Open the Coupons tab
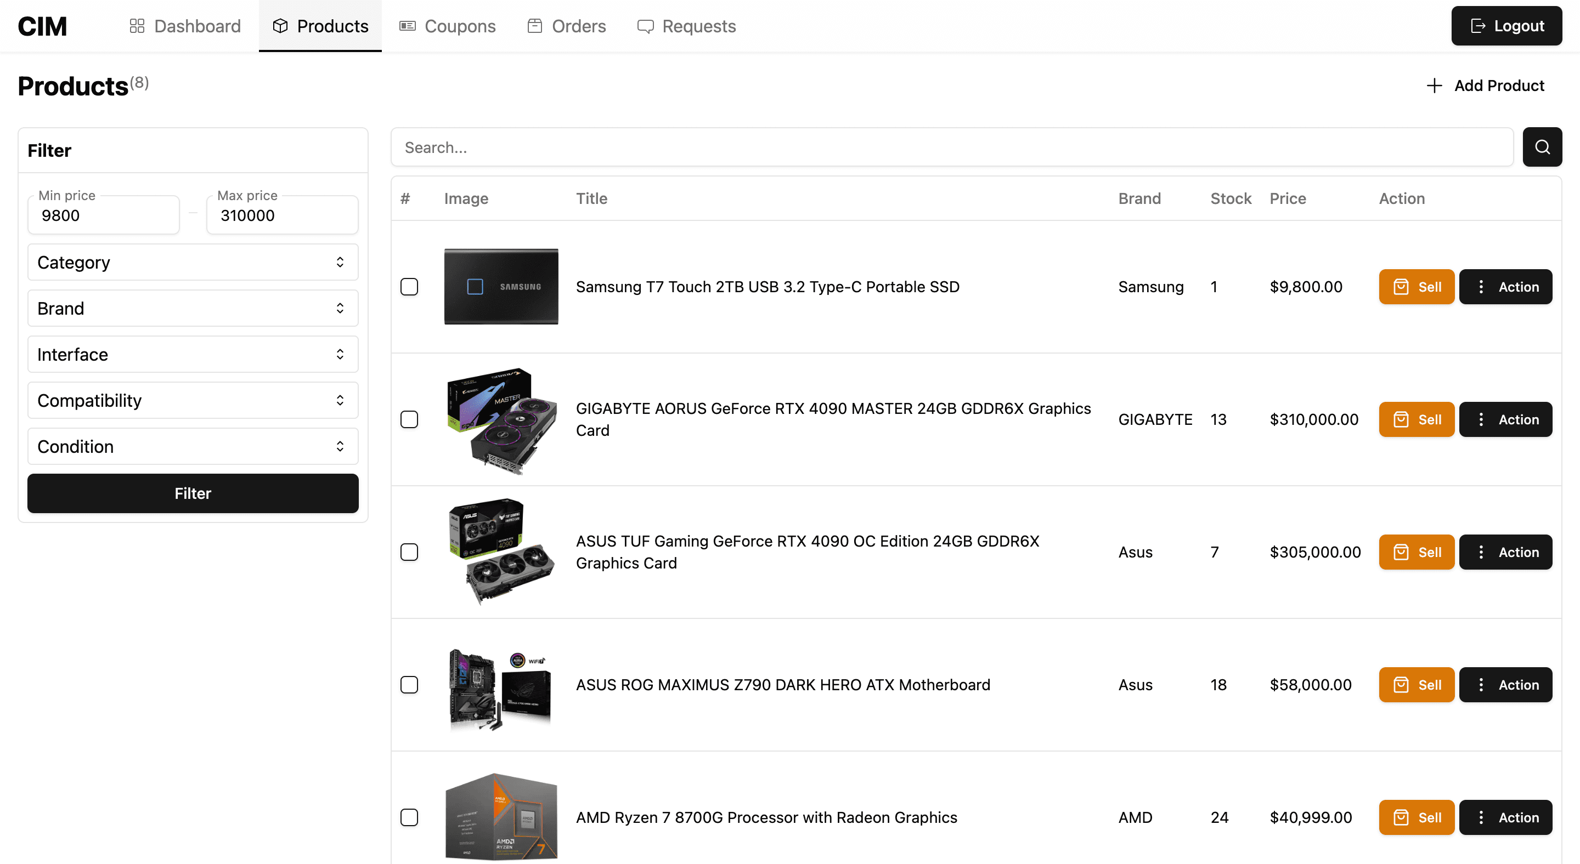Image resolution: width=1580 pixels, height=864 pixels. tap(447, 26)
